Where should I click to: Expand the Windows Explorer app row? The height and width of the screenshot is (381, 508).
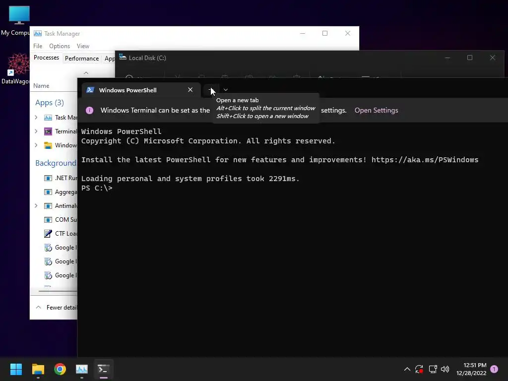pyautogui.click(x=36, y=145)
